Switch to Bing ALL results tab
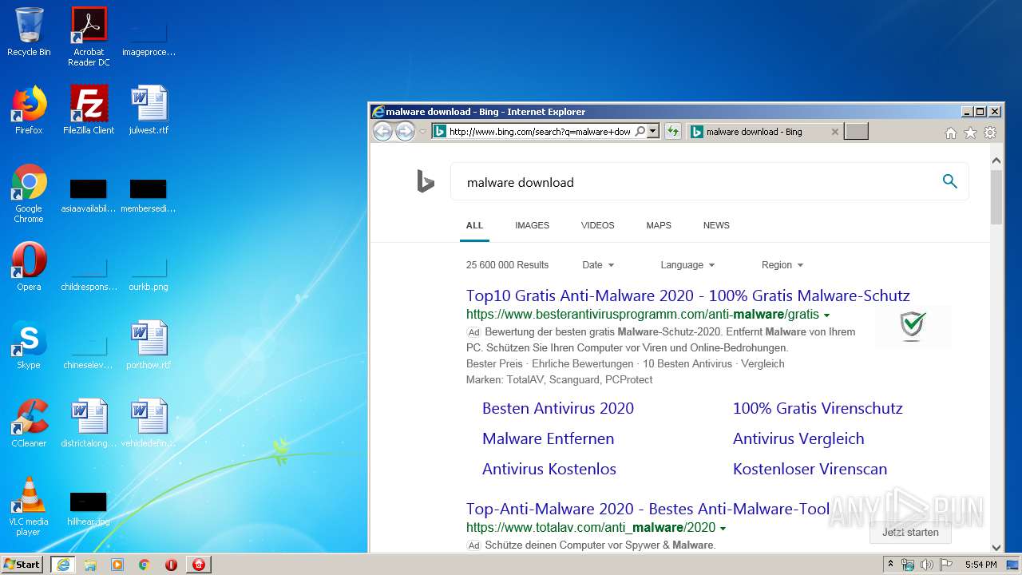Viewport: 1022px width, 575px height. (x=474, y=225)
